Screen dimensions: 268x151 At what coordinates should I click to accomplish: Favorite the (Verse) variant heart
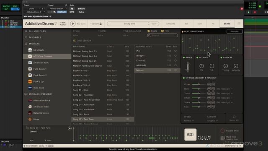click(175, 70)
